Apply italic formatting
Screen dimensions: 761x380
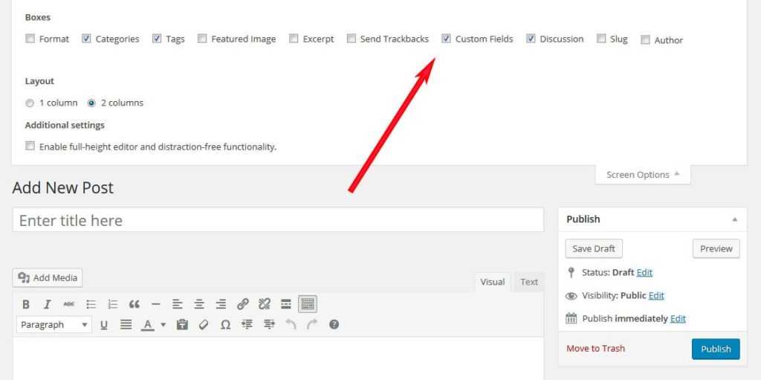pos(47,304)
